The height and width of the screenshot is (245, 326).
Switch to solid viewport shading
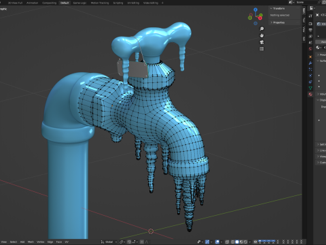tap(237, 242)
